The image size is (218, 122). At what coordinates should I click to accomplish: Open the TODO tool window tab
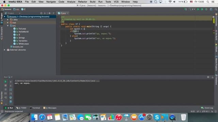tap(21, 108)
